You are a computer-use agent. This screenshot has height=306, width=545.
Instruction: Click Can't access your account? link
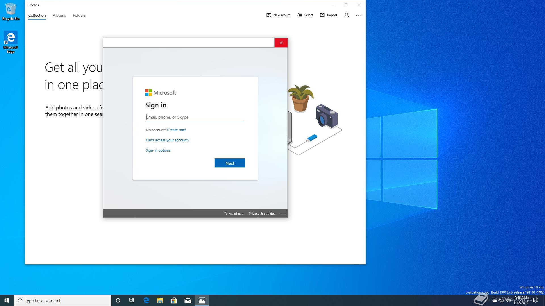(x=167, y=140)
